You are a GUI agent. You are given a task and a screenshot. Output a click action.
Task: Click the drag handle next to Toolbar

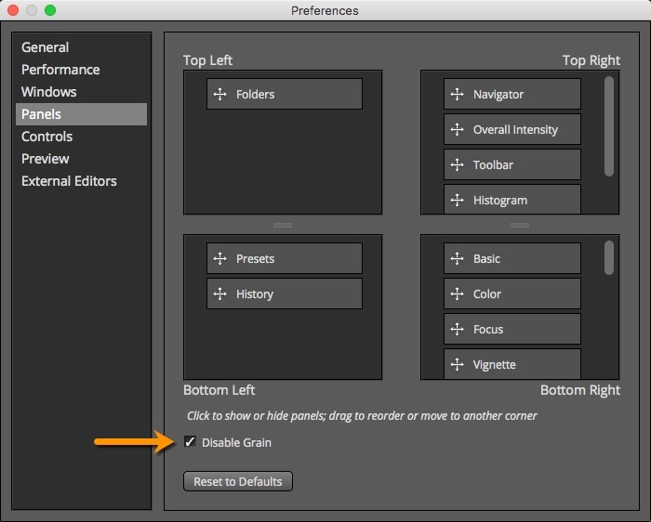pos(457,164)
